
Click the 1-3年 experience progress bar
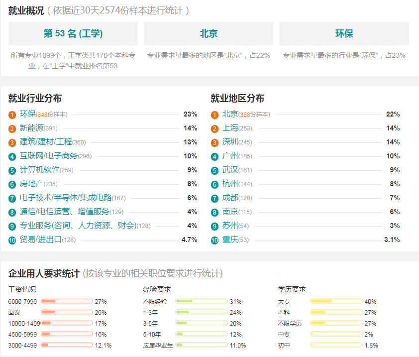pos(202,312)
